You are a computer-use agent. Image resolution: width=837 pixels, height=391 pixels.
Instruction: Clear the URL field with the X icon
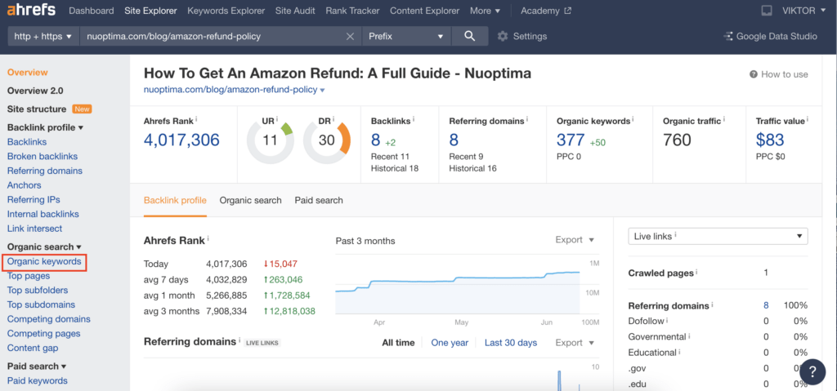click(350, 36)
